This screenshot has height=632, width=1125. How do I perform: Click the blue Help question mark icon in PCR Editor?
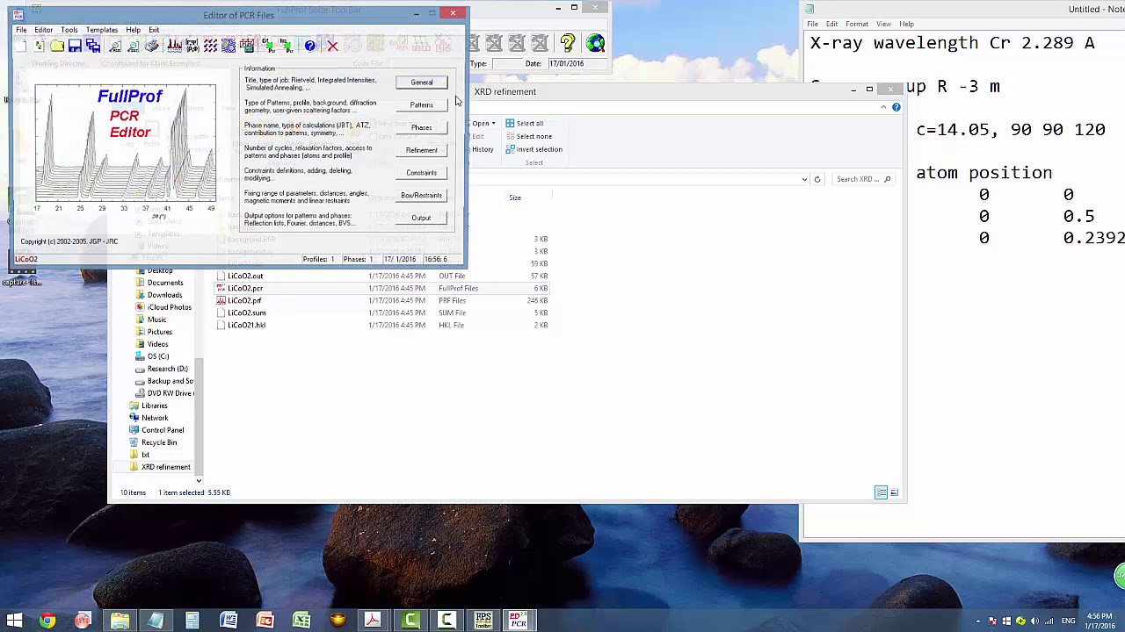pyautogui.click(x=309, y=46)
